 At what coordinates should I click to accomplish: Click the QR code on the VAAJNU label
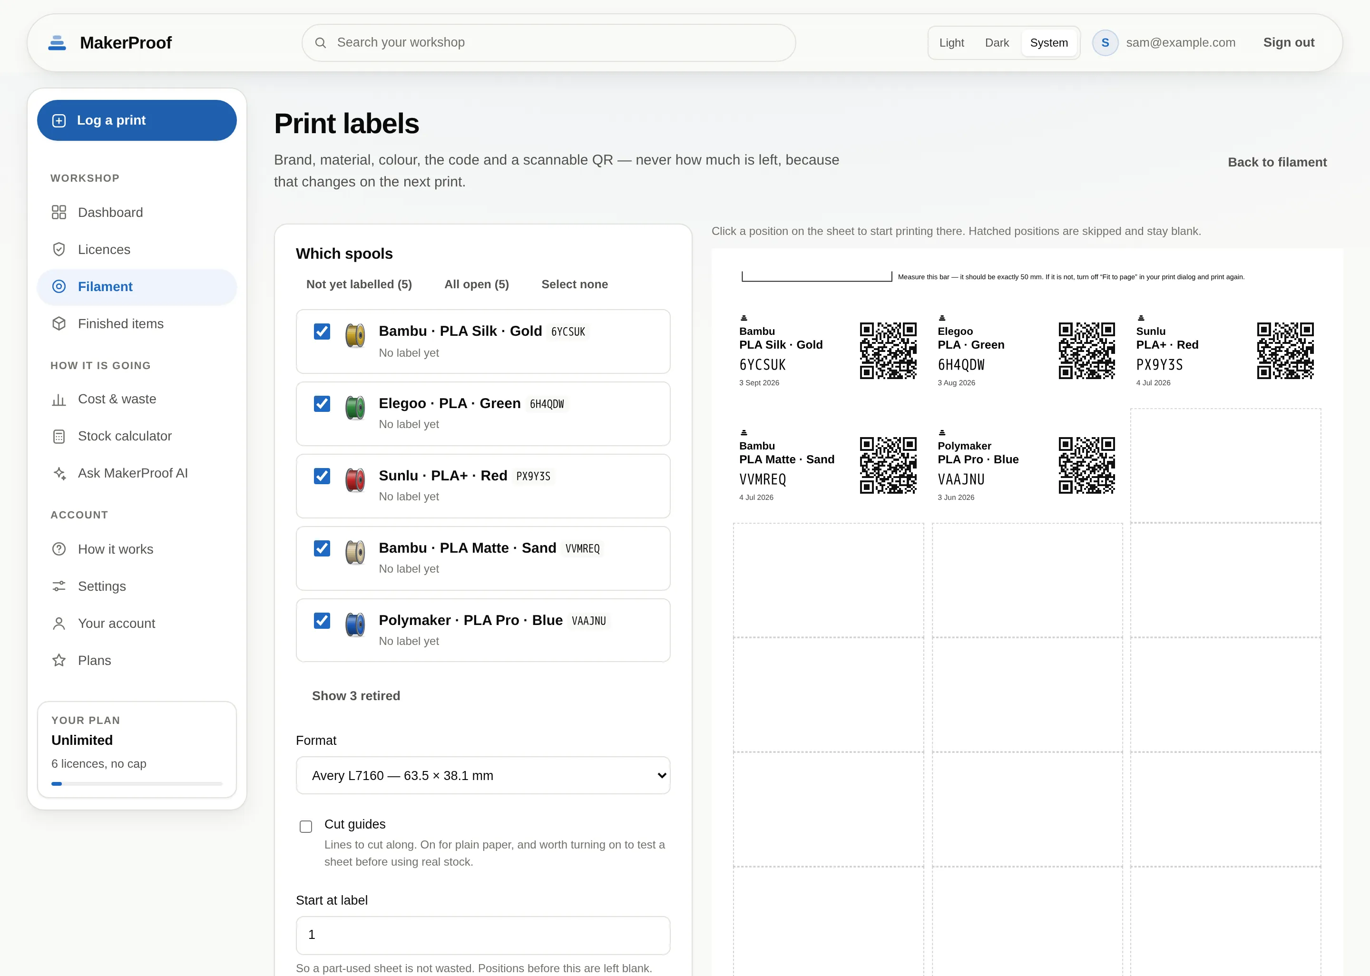pyautogui.click(x=1086, y=465)
